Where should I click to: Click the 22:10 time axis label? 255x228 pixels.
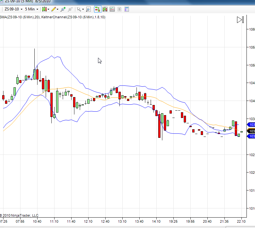coord(241,221)
